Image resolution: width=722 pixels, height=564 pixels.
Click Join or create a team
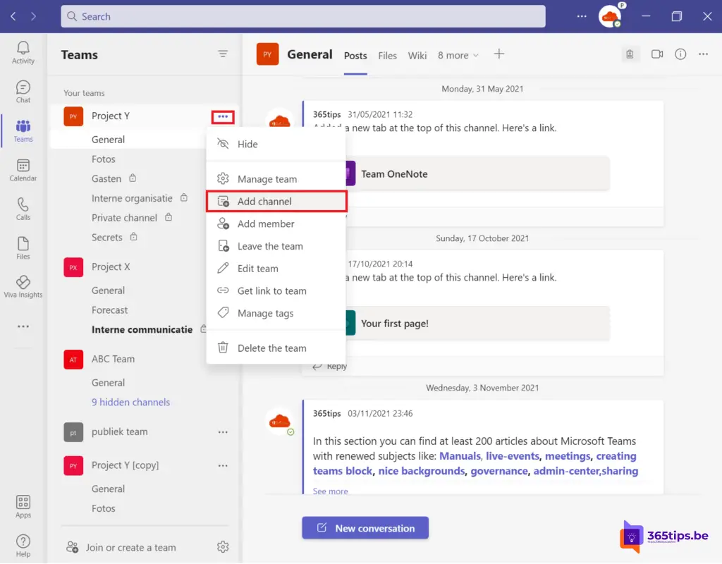click(x=121, y=547)
